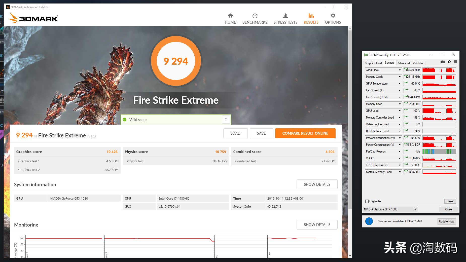Click the Home icon in 3DMark
The width and height of the screenshot is (466, 262).
[230, 16]
